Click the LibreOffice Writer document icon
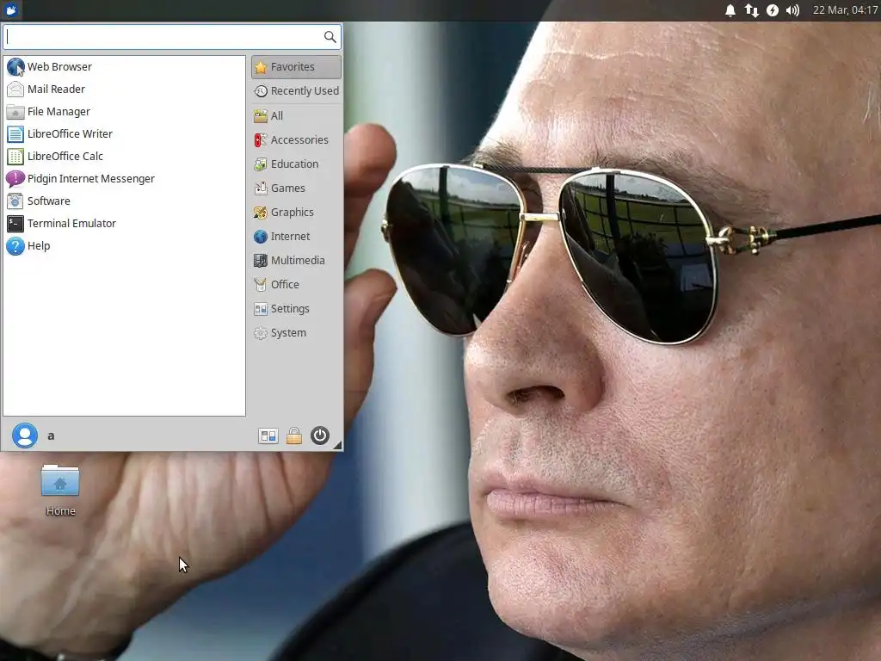Screen dimensions: 881x661 coord(15,134)
